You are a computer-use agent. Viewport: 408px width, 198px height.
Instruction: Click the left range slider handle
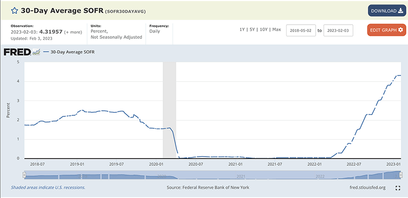pyautogui.click(x=24, y=175)
